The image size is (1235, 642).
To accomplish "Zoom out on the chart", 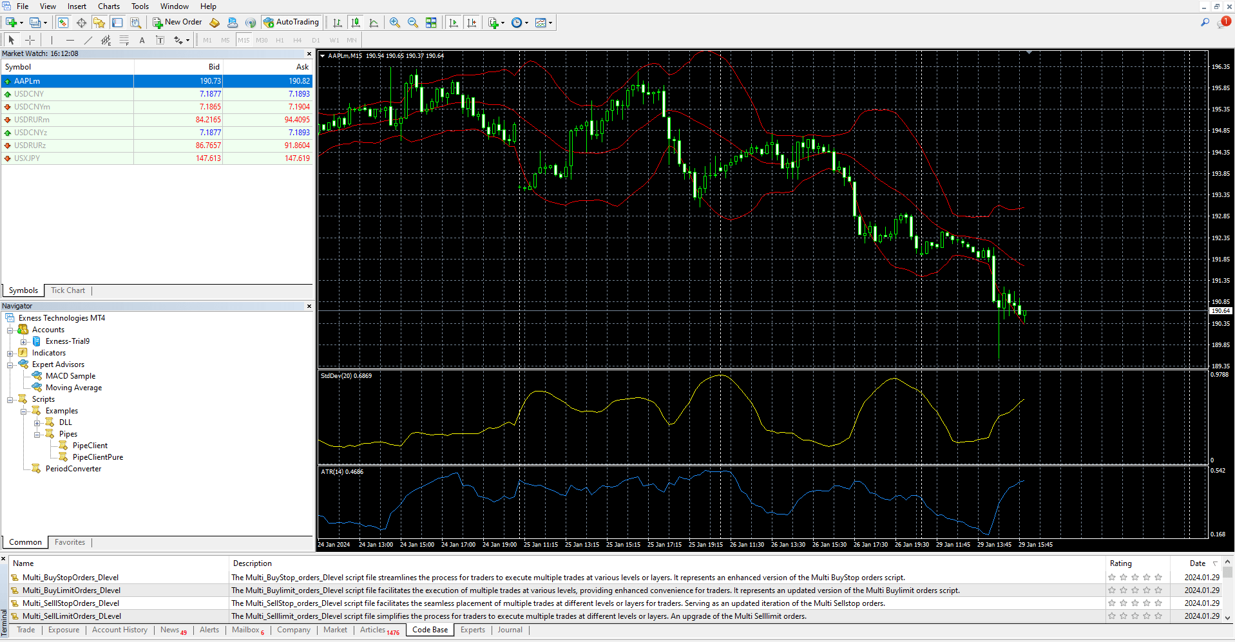I will (413, 23).
